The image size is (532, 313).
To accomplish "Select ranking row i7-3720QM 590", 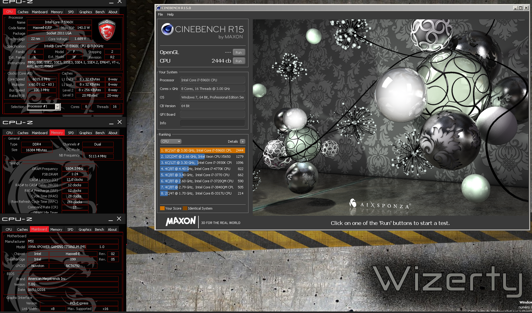I will 202,181.
